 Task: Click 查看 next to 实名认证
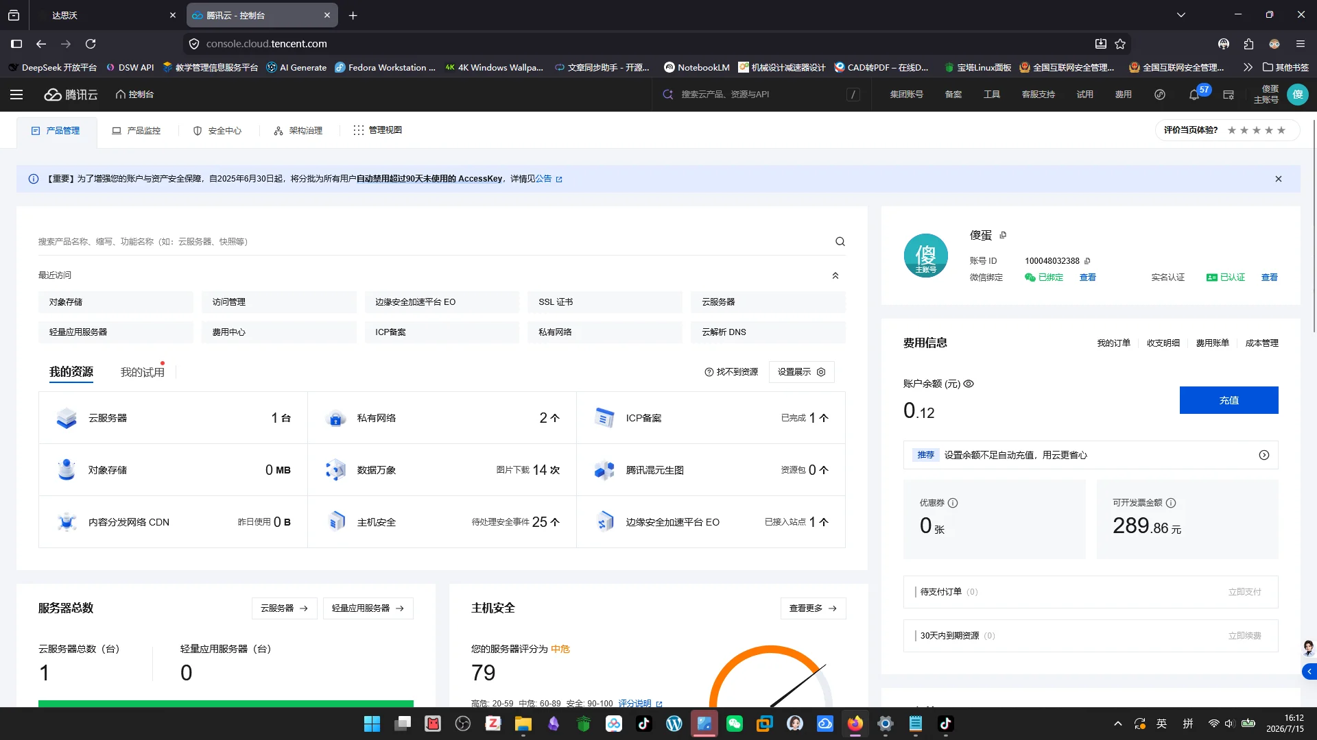click(1270, 277)
